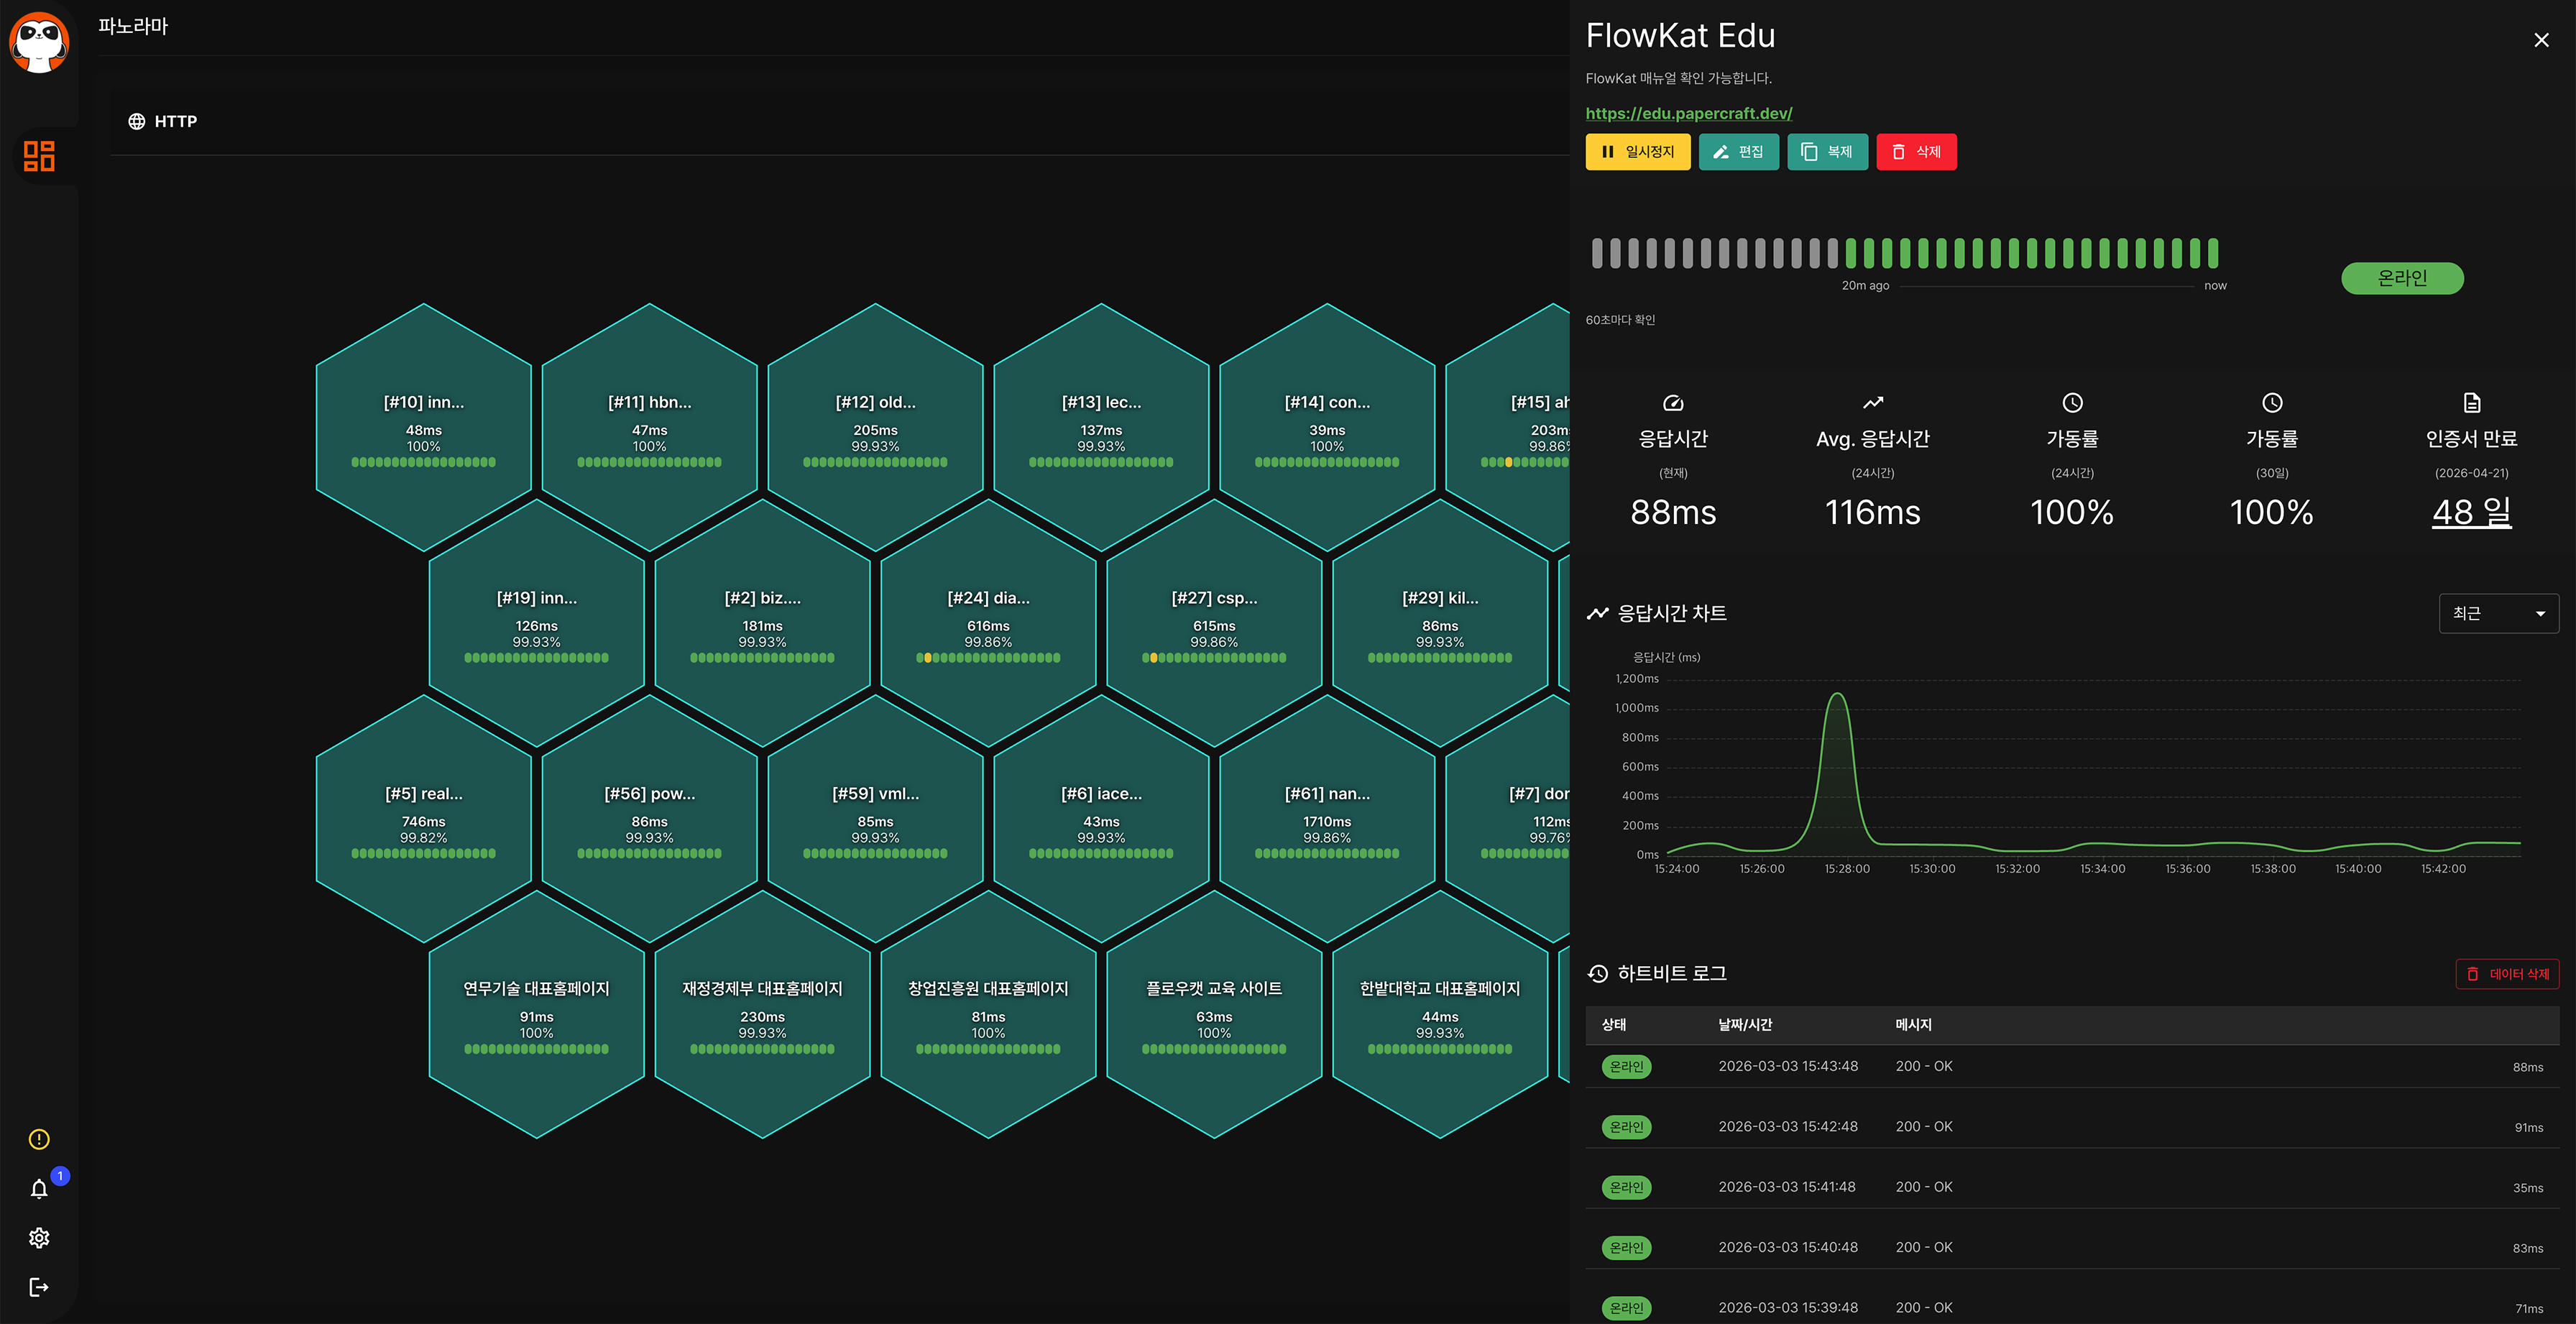Click the panda logo icon
This screenshot has height=1324, width=2576.
point(39,42)
